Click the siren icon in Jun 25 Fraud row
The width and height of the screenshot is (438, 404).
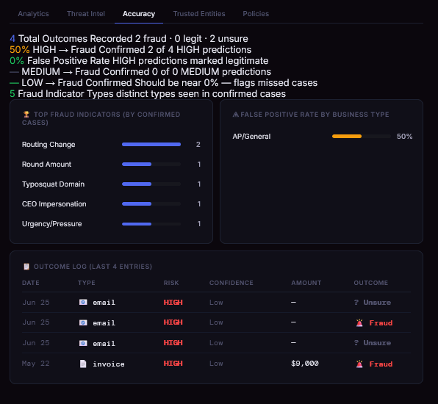[359, 322]
